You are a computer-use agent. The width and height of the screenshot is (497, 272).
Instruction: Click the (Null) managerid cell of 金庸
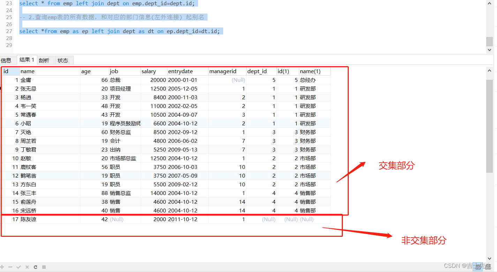tap(227, 80)
